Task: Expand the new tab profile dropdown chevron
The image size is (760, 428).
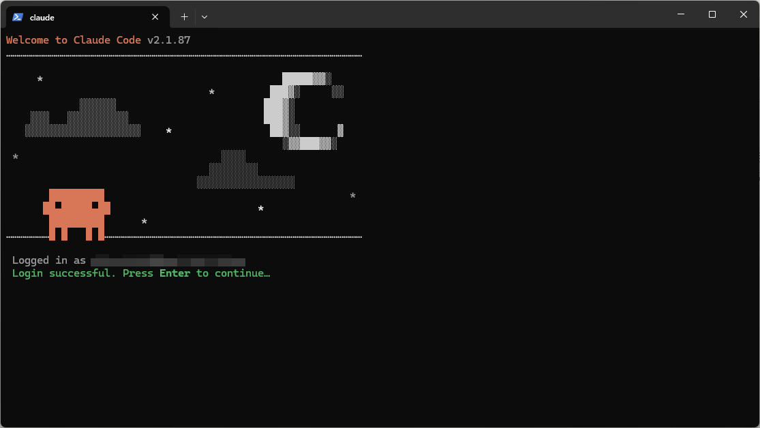Action: pyautogui.click(x=204, y=17)
